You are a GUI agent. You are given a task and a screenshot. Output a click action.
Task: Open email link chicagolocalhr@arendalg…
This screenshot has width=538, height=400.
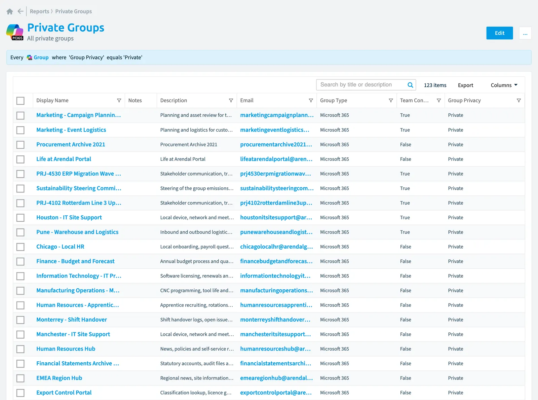[x=276, y=247]
